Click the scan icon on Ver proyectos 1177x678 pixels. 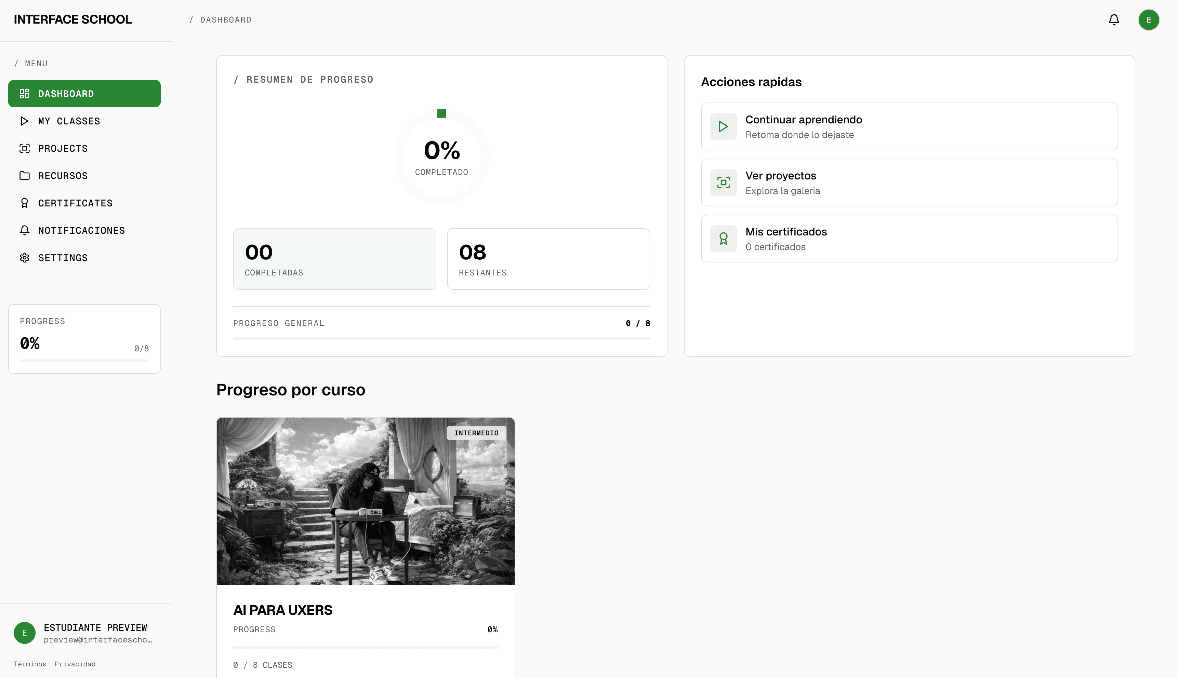pyautogui.click(x=723, y=182)
